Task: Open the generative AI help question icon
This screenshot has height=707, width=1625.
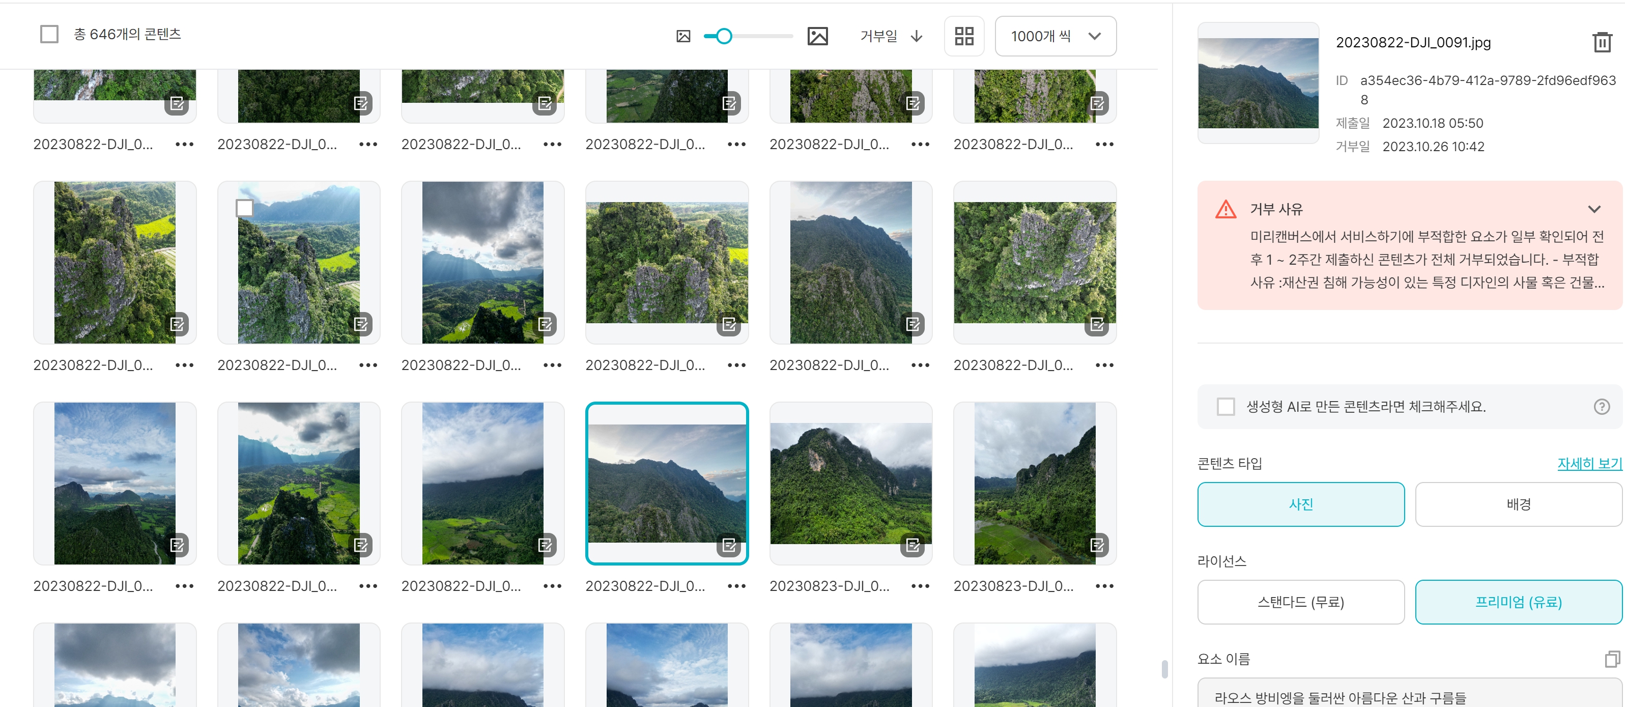Action: (1601, 407)
